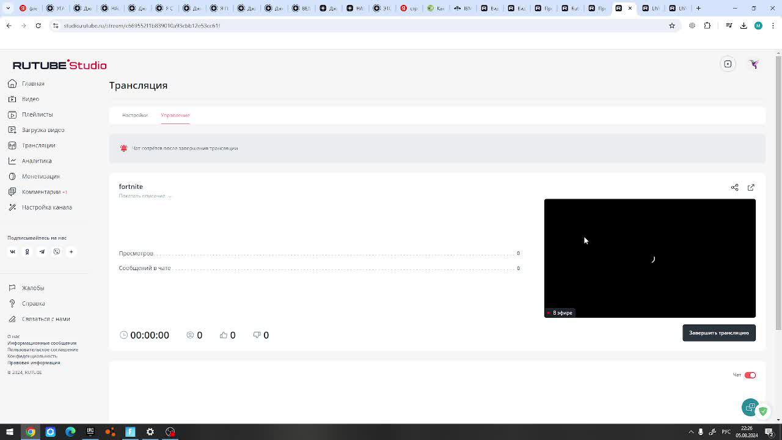Click Завершить трансляцию button
Screen dimensions: 782x440
pyautogui.click(x=719, y=333)
